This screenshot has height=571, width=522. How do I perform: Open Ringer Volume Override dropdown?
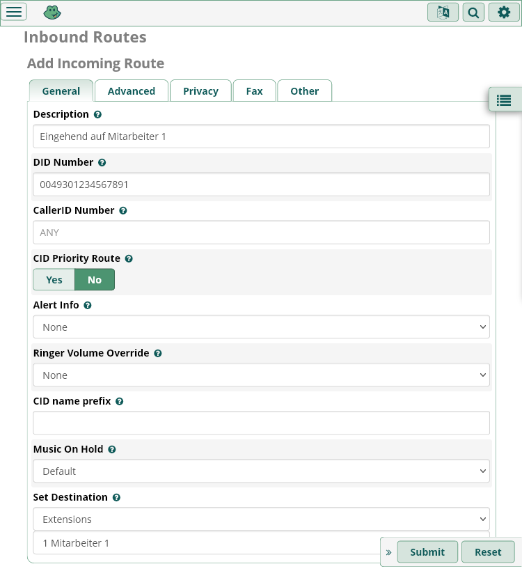tap(261, 375)
